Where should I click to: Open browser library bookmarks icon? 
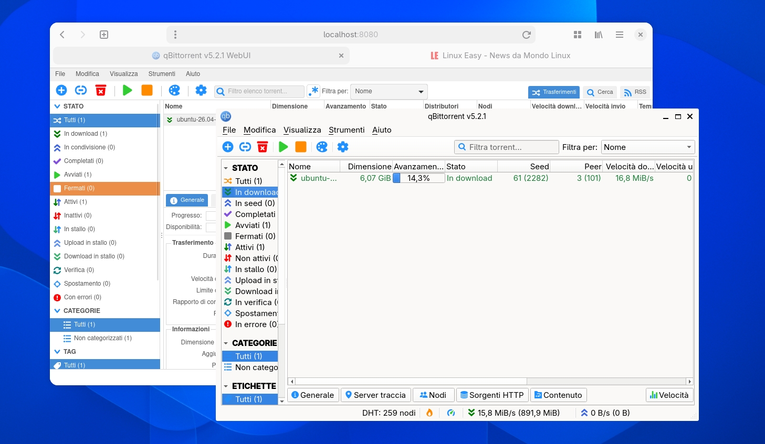[x=599, y=35]
